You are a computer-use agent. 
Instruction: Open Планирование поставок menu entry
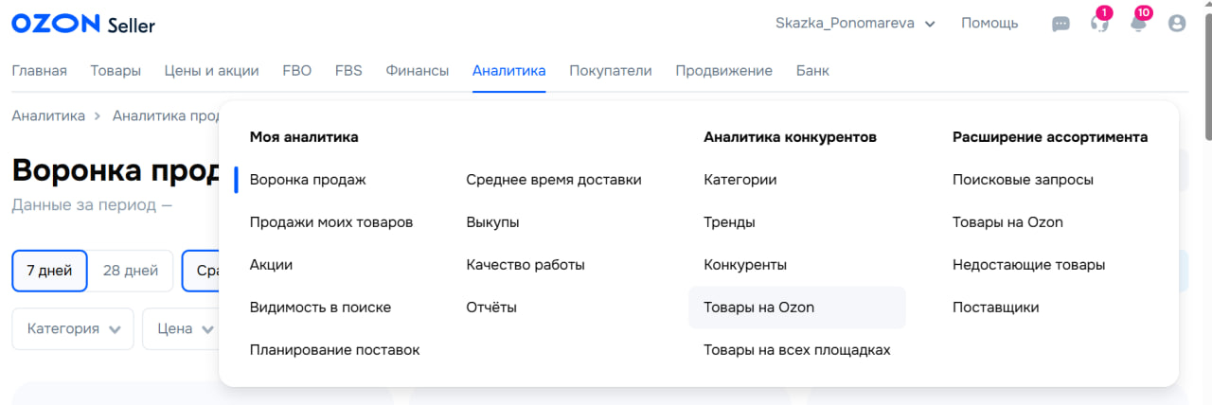point(334,350)
